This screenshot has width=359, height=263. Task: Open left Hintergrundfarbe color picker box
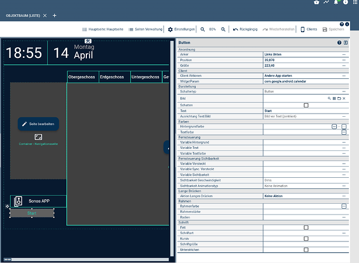(334, 126)
